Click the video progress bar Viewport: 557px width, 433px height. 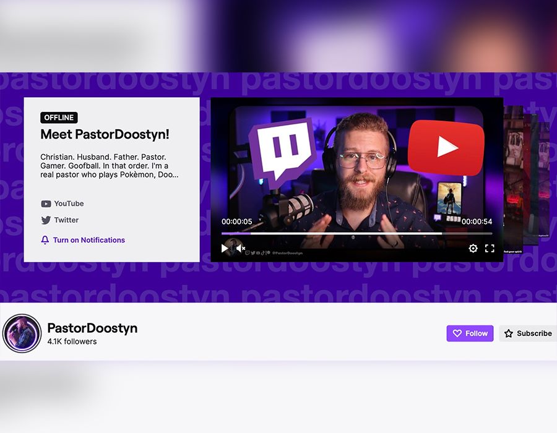(356, 234)
